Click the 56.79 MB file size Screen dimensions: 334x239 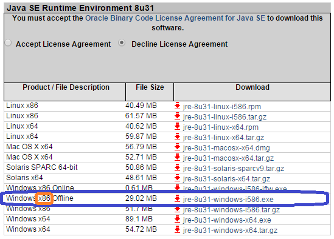141,147
